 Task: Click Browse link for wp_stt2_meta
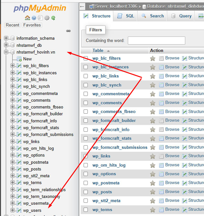tap(172, 201)
